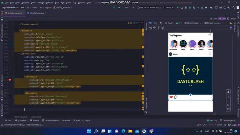
Task: Click the Debug app bug icon
Action: [x=190, y=7]
